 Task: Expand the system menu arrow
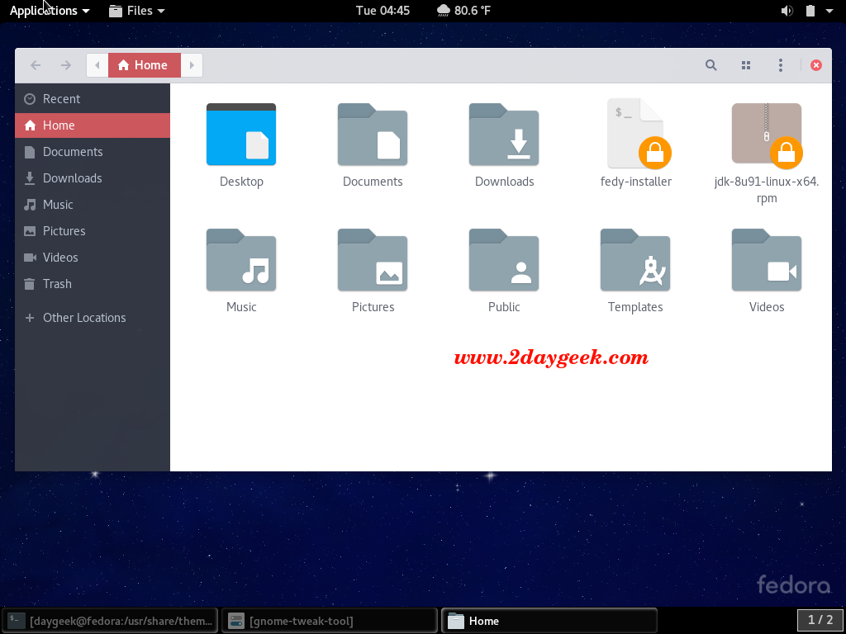829,10
